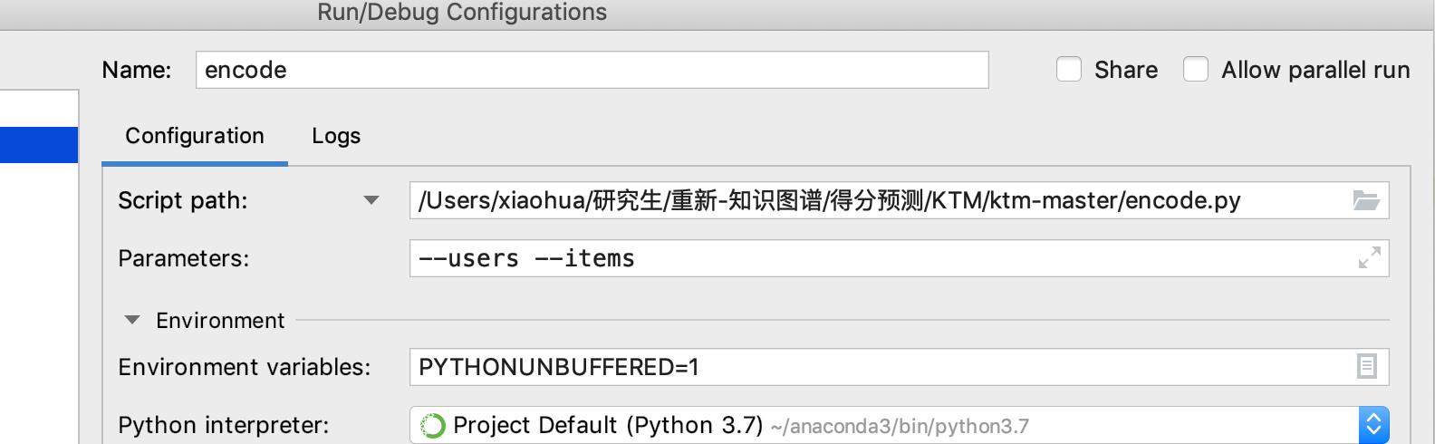
Task: Open Script path type dropdown arrow
Action: pyautogui.click(x=371, y=200)
